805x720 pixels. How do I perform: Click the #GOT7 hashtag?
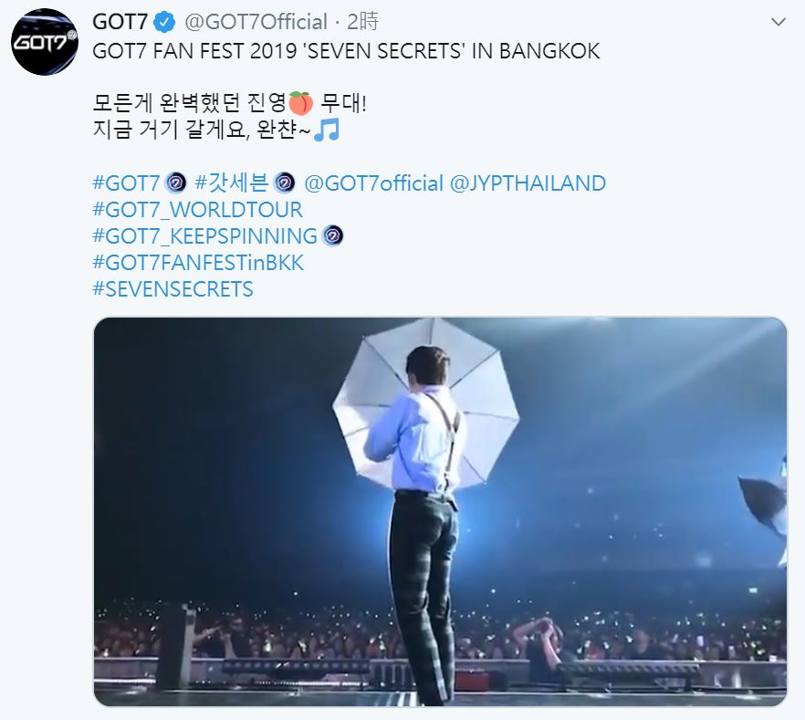[127, 183]
